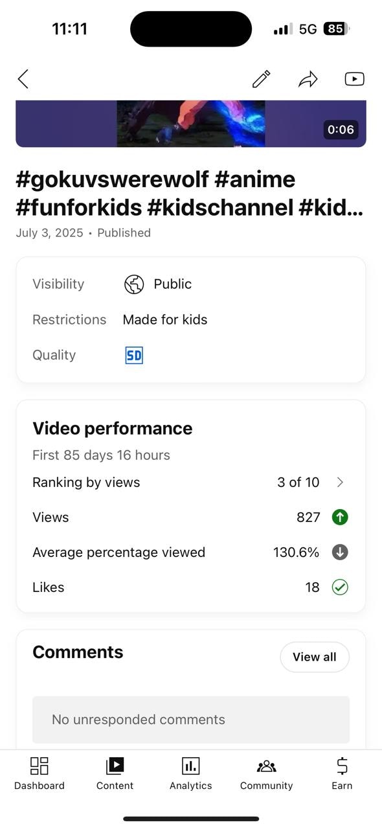Expand Ranking by views details
This screenshot has height=829, width=382.
[341, 482]
